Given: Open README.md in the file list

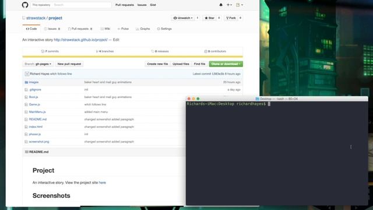Looking at the screenshot, I should (x=38, y=119).
